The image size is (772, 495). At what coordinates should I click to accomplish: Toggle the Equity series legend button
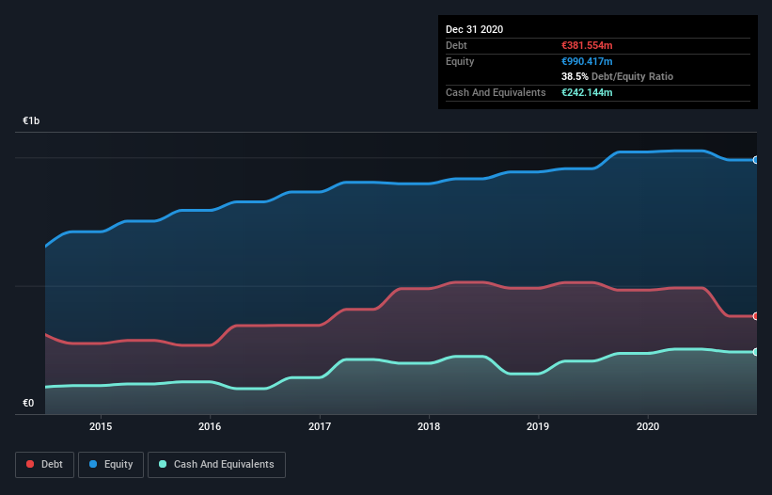click(111, 465)
